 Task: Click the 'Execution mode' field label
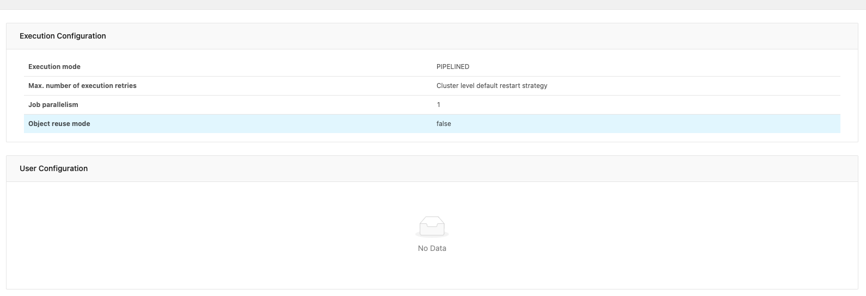click(54, 67)
